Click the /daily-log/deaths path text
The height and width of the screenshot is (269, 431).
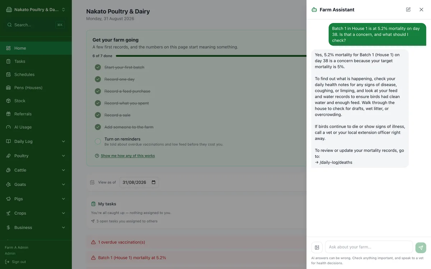[336, 162]
